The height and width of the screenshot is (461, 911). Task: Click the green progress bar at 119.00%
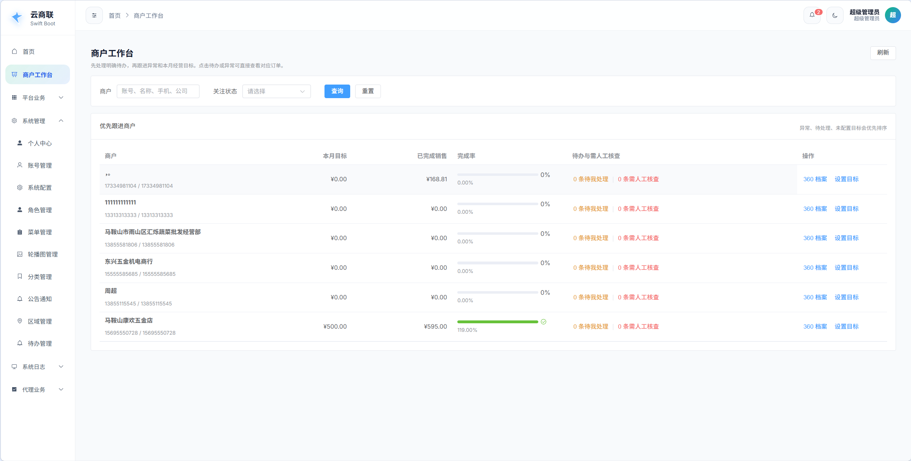click(x=497, y=322)
